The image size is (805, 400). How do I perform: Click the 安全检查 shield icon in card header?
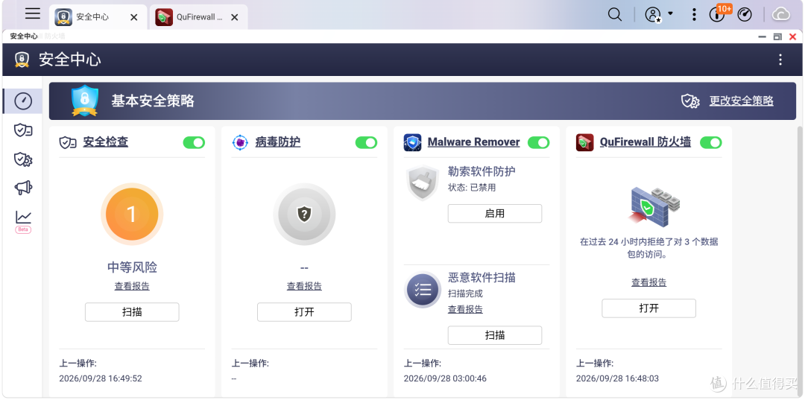pos(68,142)
